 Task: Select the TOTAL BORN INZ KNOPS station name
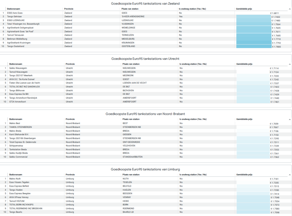[x=21, y=205]
